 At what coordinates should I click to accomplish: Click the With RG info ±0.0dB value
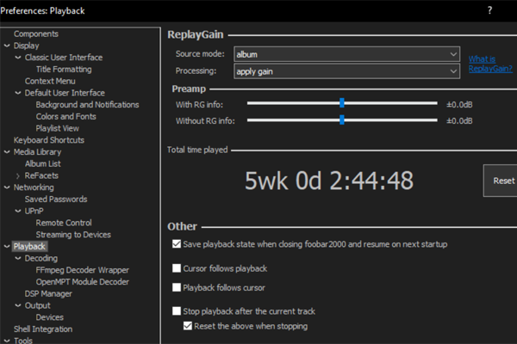click(x=459, y=105)
